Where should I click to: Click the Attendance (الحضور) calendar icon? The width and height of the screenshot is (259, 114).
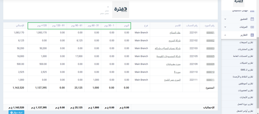pos(252,19)
